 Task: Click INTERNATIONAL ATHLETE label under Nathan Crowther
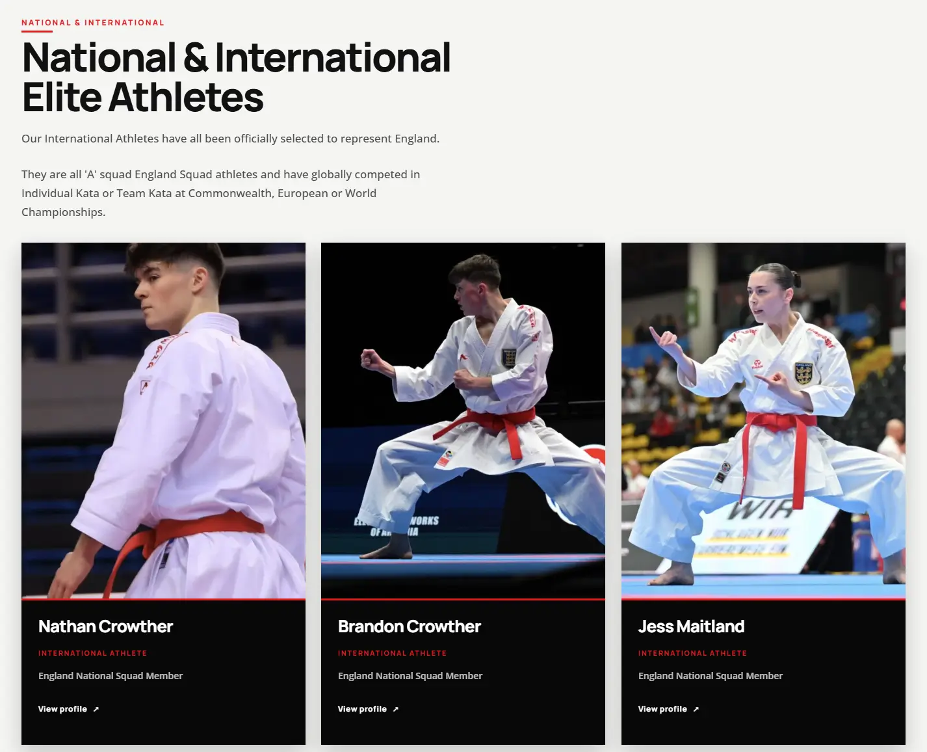pos(92,653)
